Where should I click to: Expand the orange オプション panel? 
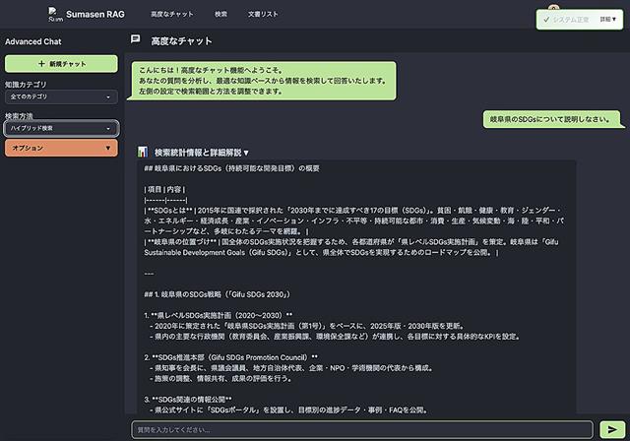(x=61, y=148)
